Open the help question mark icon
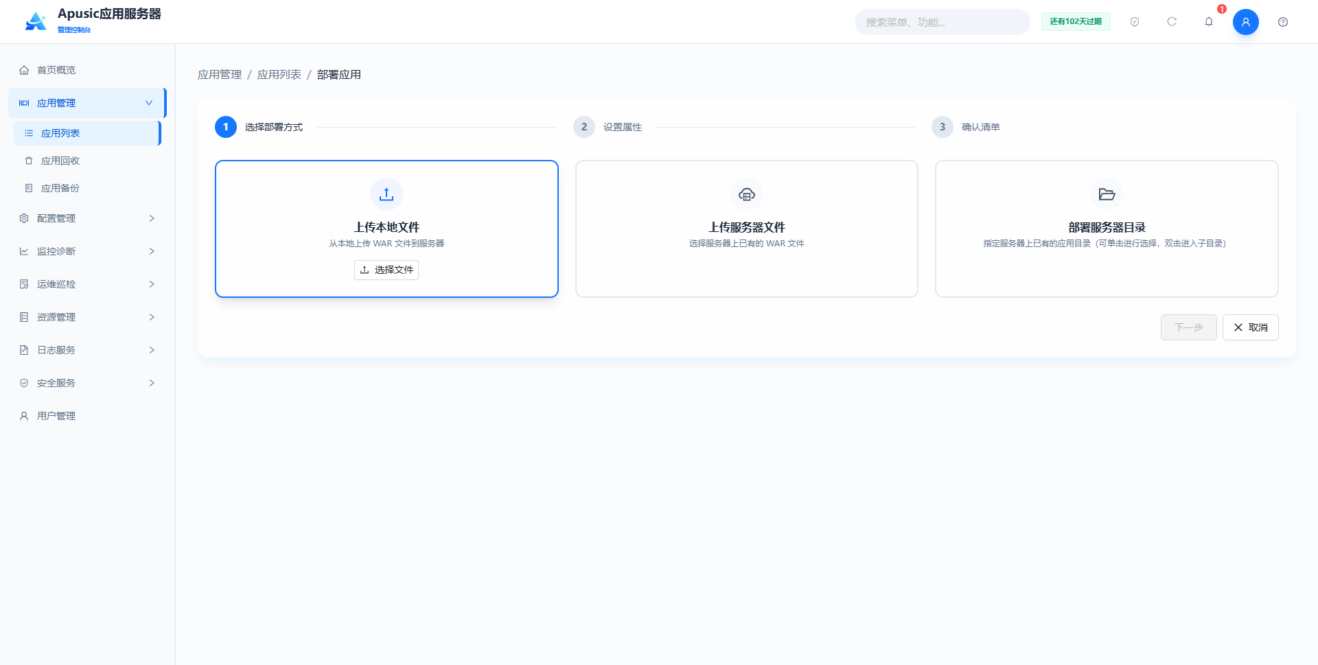1318x665 pixels. tap(1283, 22)
